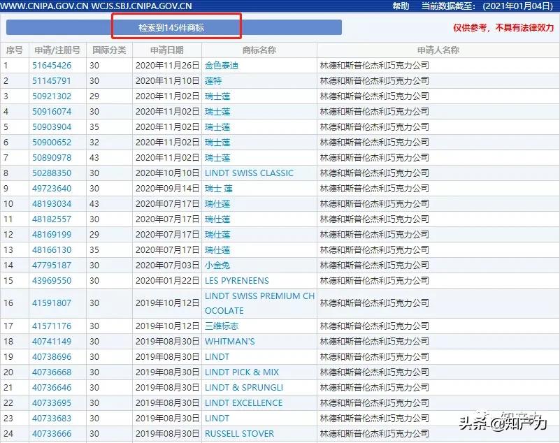Open 瑞士莲 trademark in row 7

pyautogui.click(x=217, y=157)
